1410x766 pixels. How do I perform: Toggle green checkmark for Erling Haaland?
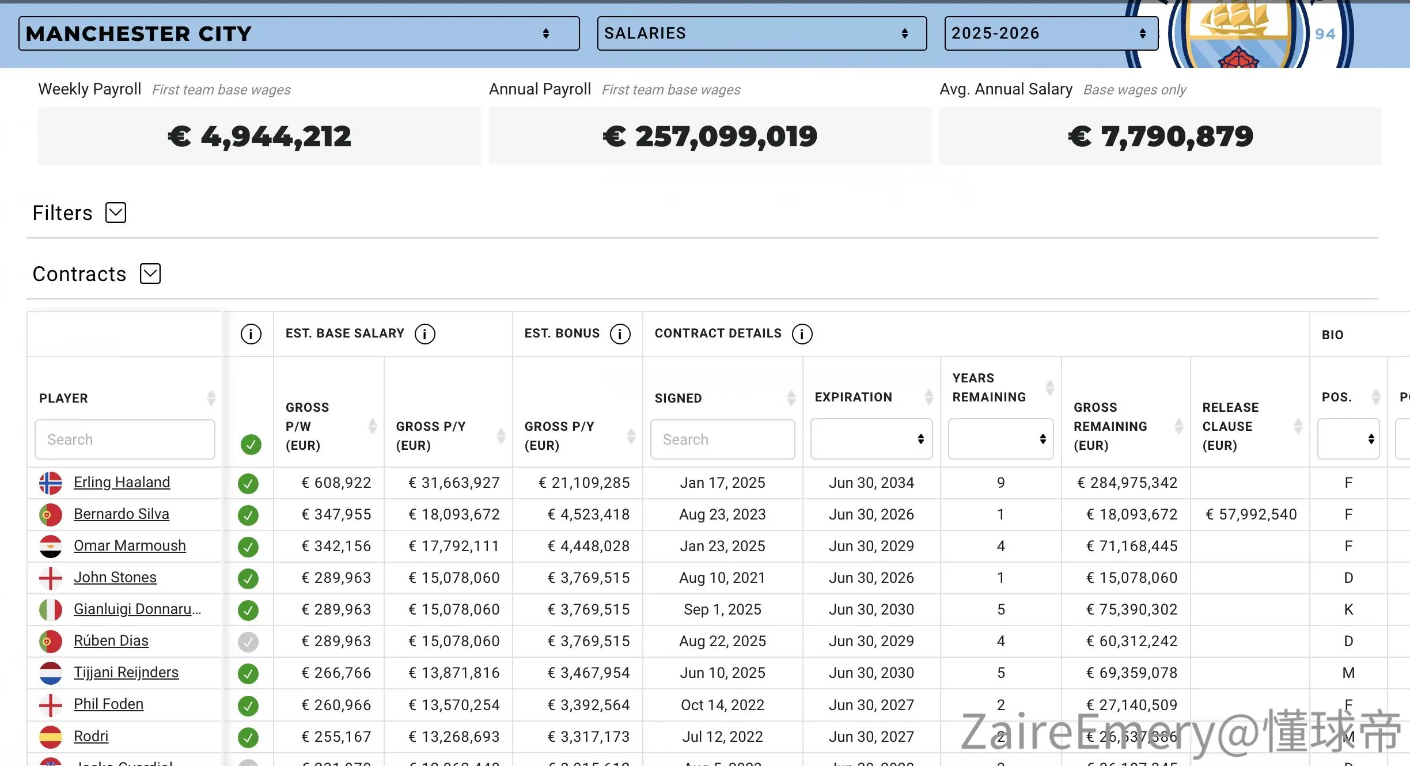248,483
